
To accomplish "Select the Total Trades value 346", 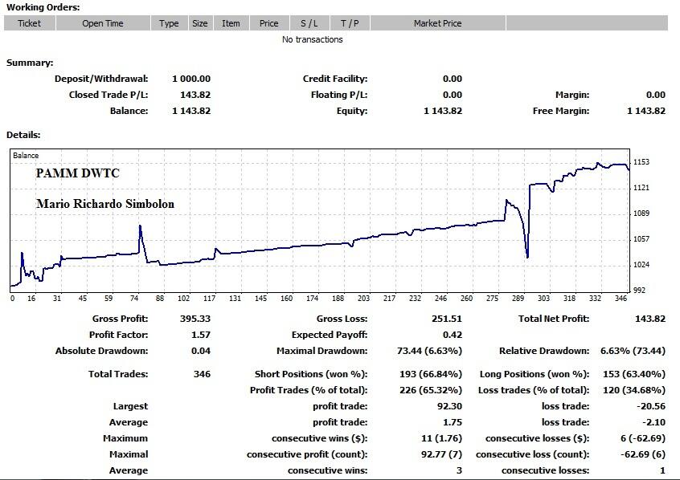I will [x=202, y=374].
